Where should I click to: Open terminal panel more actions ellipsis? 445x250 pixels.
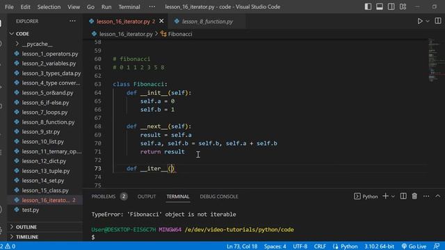coord(426,196)
